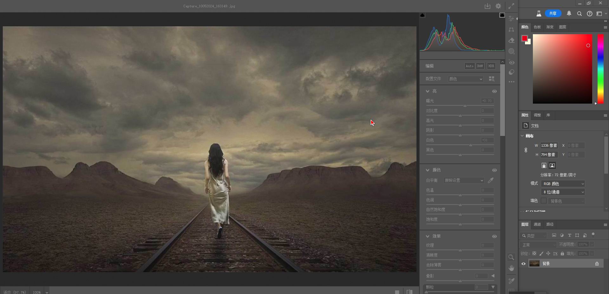The height and width of the screenshot is (294, 609).
Task: Open the Camera Raw save image icon
Action: pyautogui.click(x=488, y=6)
